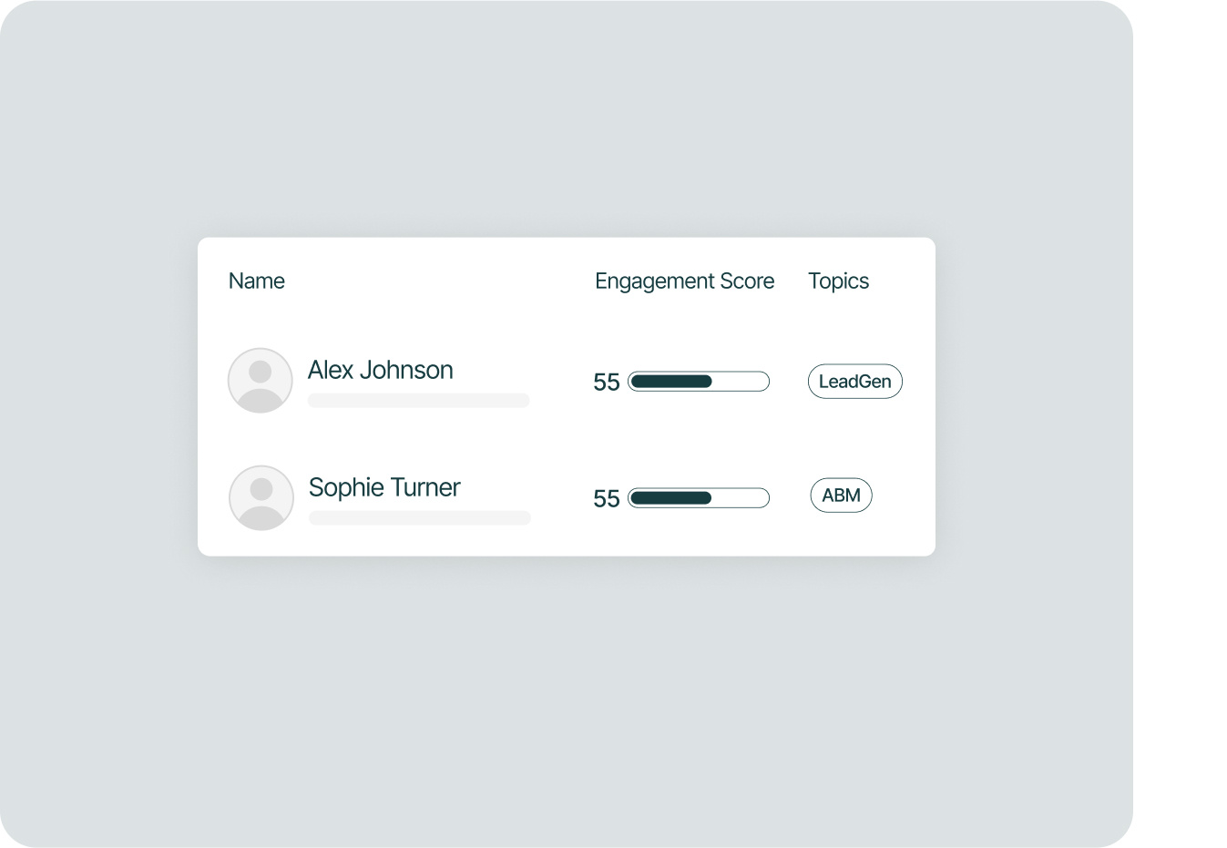Click the placeholder line under Sophie Turner

419,518
